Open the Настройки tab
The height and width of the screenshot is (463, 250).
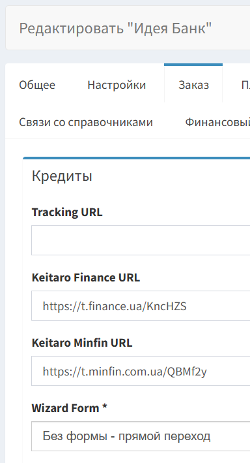[x=117, y=85]
